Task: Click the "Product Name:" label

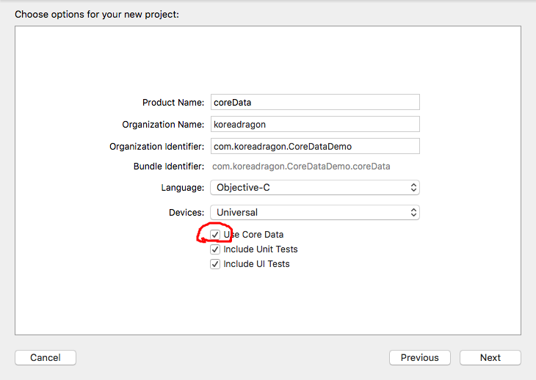Action: pyautogui.click(x=173, y=103)
